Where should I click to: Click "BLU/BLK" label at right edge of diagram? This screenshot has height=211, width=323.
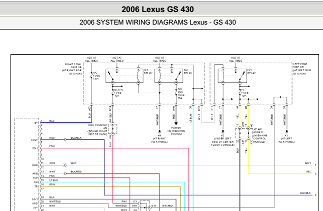point(305,193)
